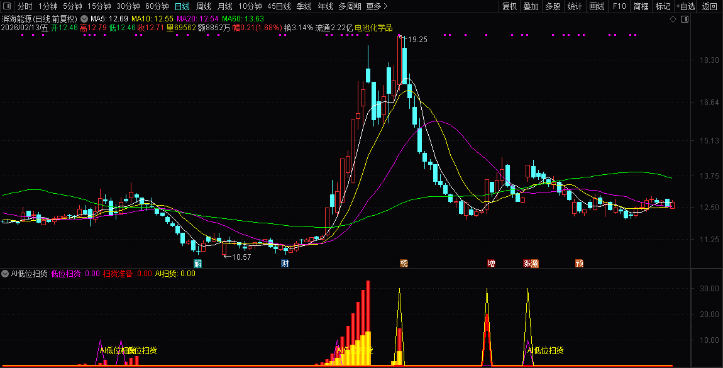Viewport: 723px width, 368px height.
Task: Click the '涨' event marker icon
Action: click(x=527, y=264)
